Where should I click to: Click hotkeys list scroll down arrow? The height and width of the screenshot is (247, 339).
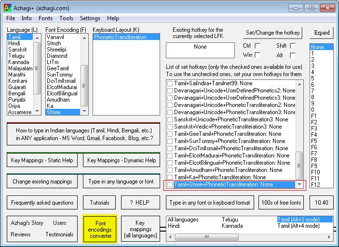[299, 184]
